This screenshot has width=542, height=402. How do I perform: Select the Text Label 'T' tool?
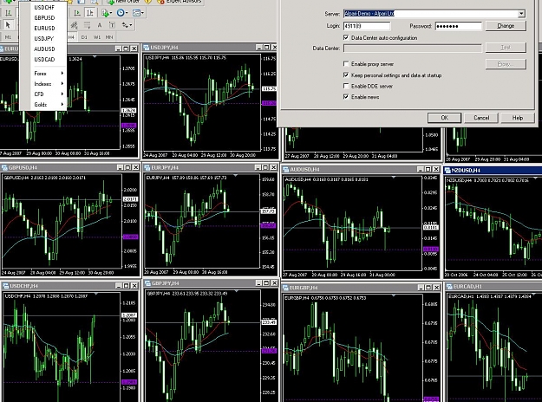pyautogui.click(x=112, y=25)
